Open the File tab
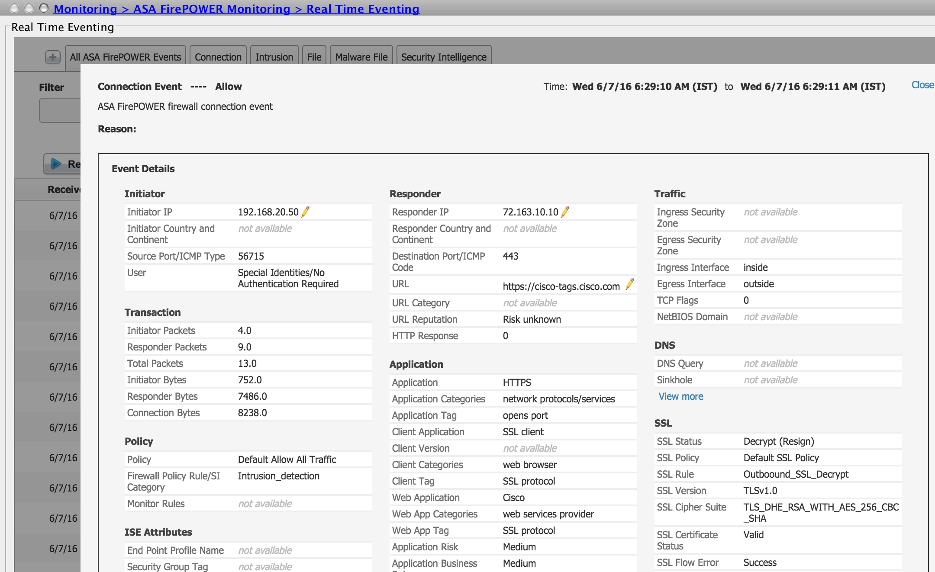 point(314,57)
